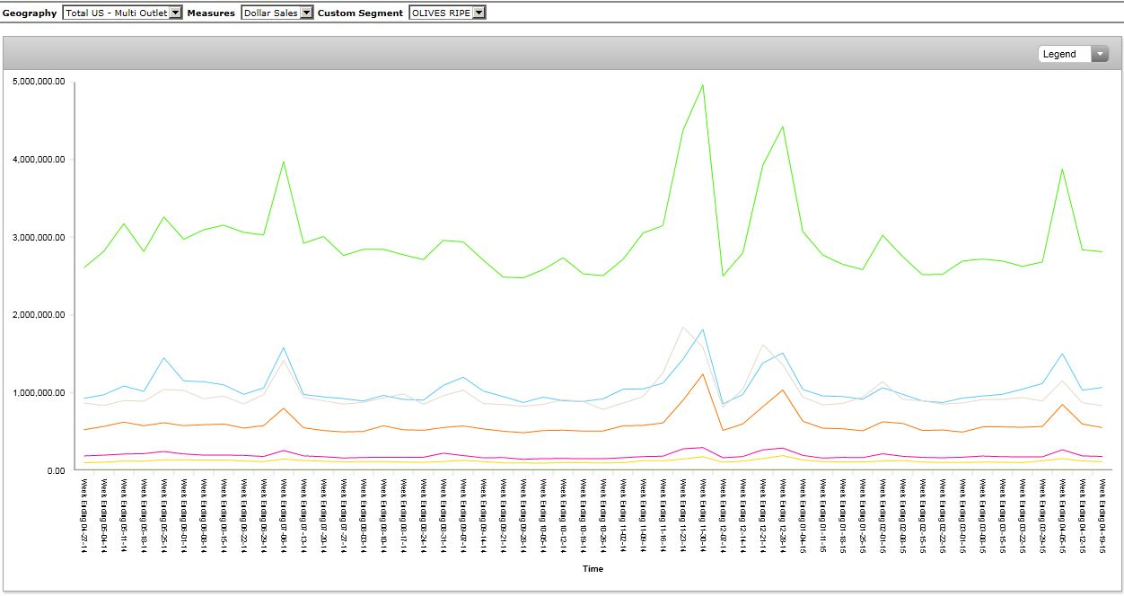Click the 5,000,000.00 y-axis label

tap(40, 82)
